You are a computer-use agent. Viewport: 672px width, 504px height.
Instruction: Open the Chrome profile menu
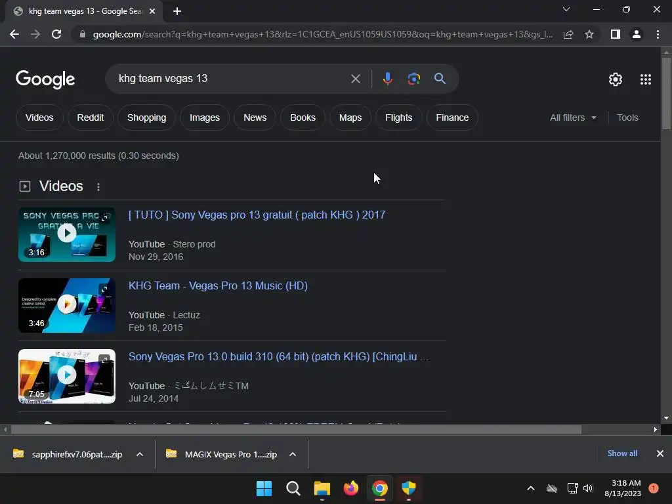[x=637, y=34]
